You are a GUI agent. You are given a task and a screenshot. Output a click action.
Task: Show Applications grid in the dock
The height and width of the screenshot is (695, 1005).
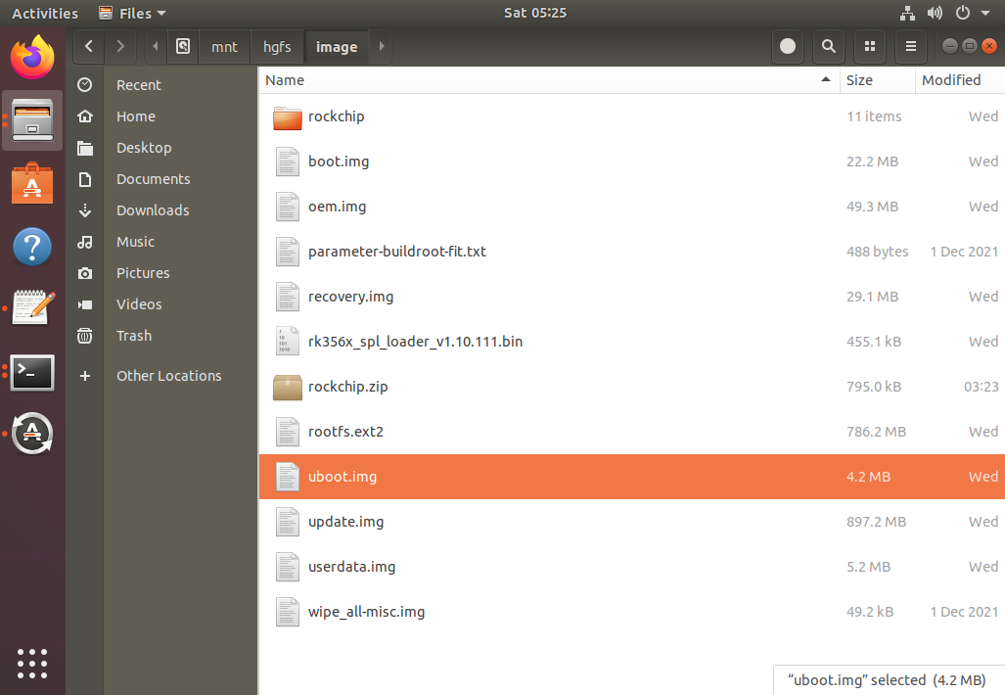click(32, 661)
